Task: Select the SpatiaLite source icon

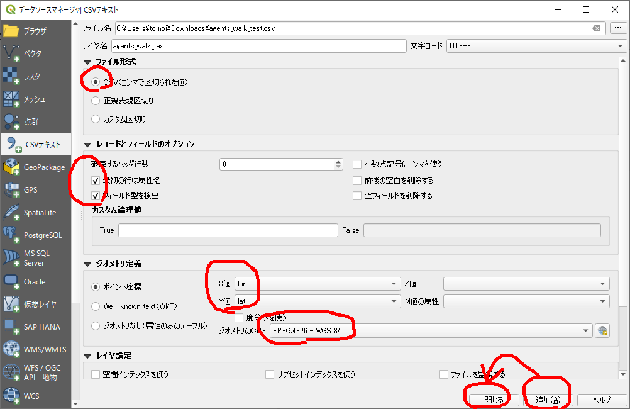Action: 12,213
